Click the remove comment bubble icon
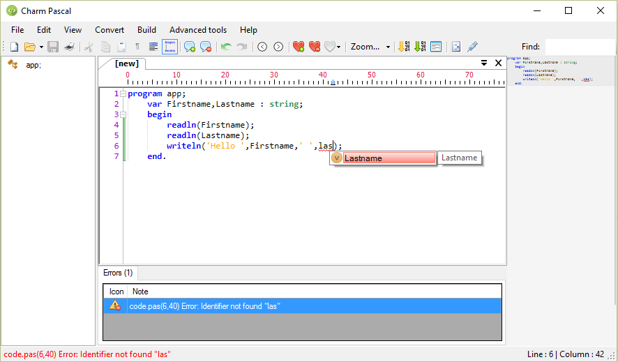 206,47
